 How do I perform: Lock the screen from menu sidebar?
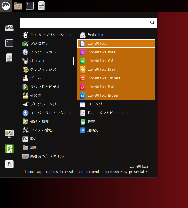[9, 134]
